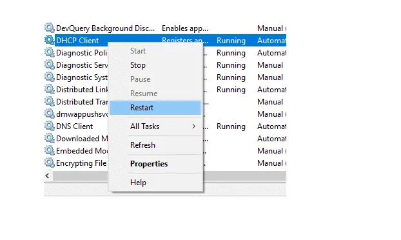401x240 pixels.
Task: Click the gear icon beside Embedded Mo
Action: 50,151
